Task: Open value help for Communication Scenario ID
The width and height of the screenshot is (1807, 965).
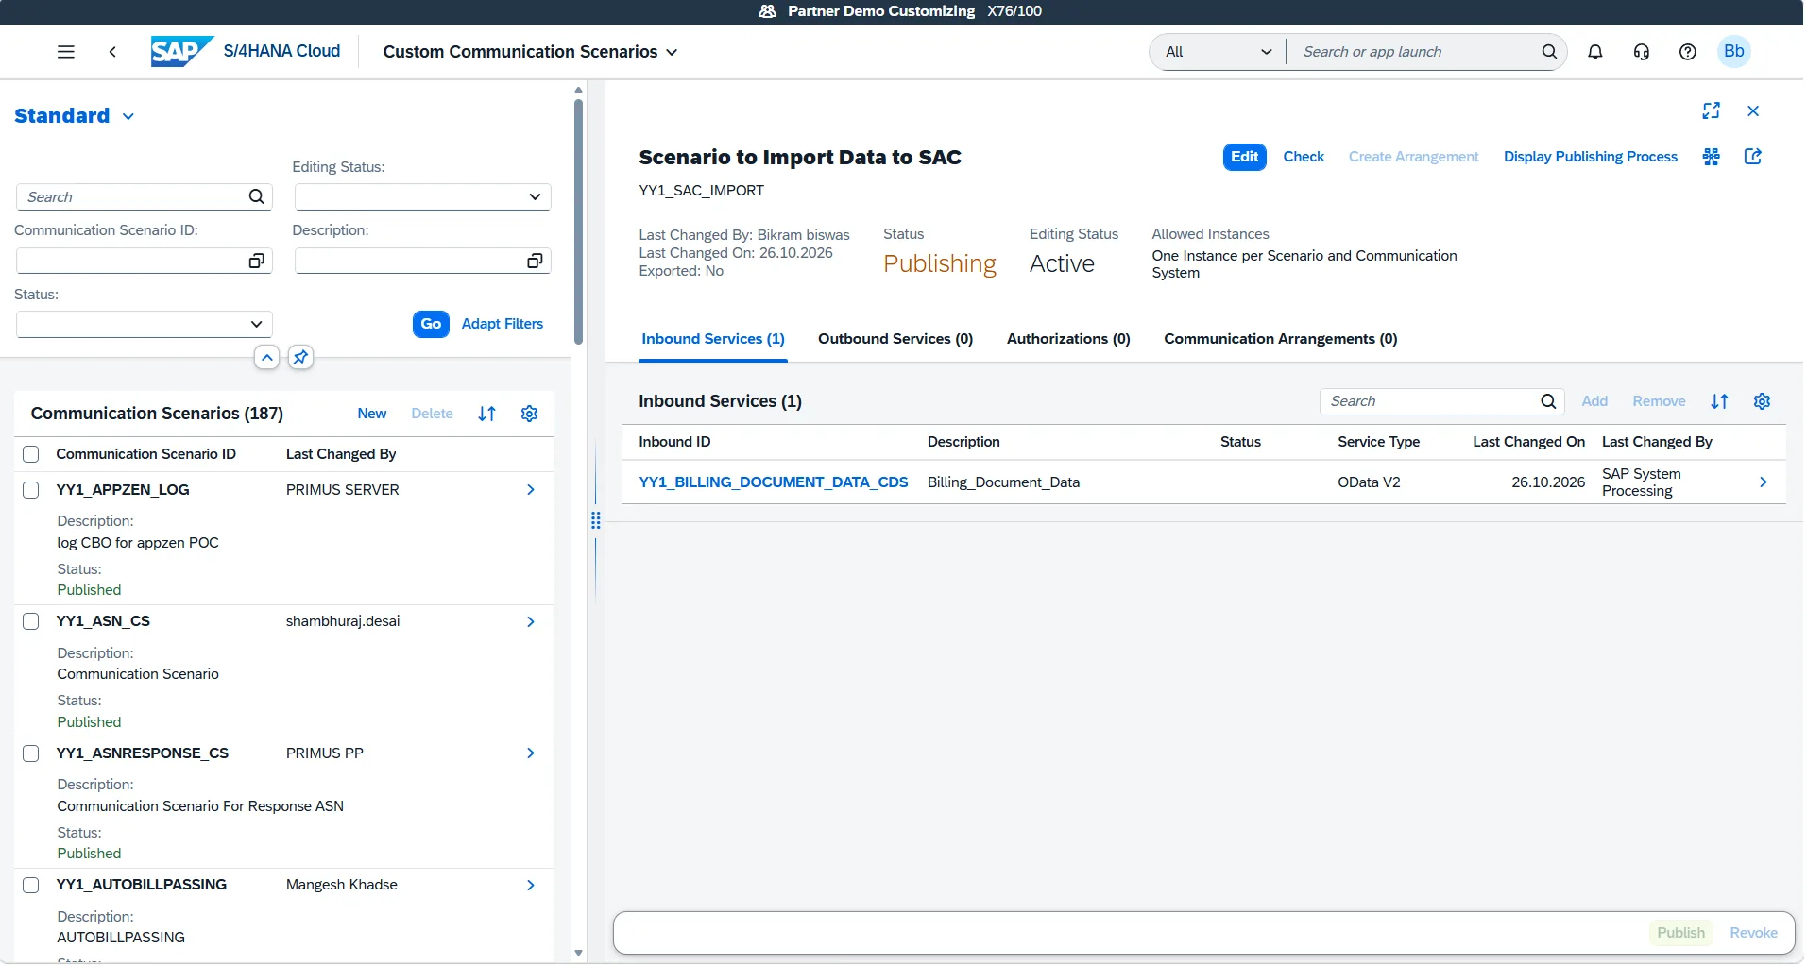Action: (256, 261)
